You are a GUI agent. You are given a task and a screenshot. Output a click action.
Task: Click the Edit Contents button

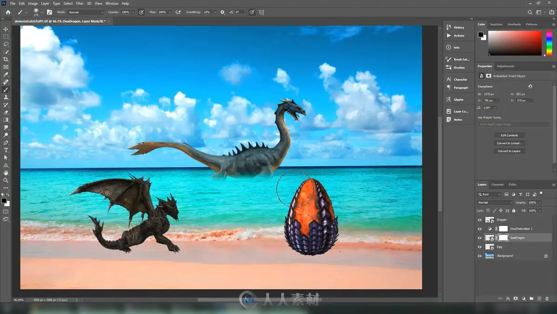click(x=509, y=135)
